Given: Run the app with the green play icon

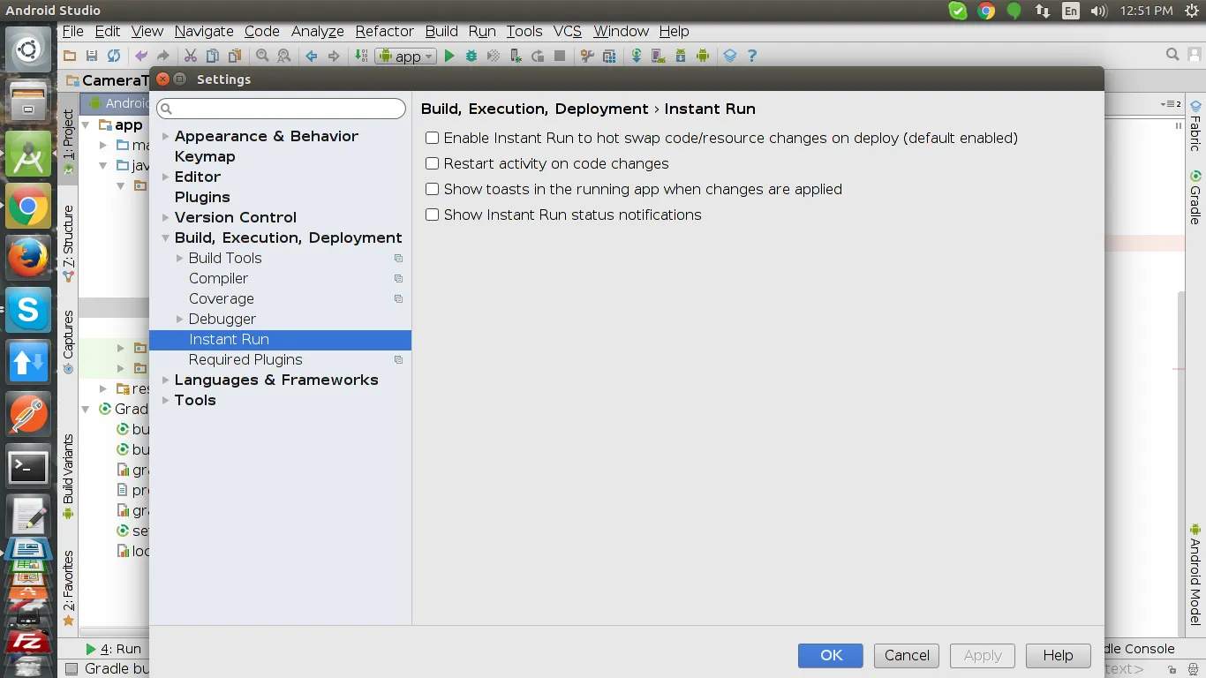Looking at the screenshot, I should coord(449,56).
